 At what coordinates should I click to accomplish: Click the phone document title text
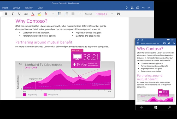coord(150,43)
